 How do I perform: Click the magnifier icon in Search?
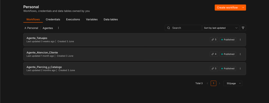tap(168, 28)
